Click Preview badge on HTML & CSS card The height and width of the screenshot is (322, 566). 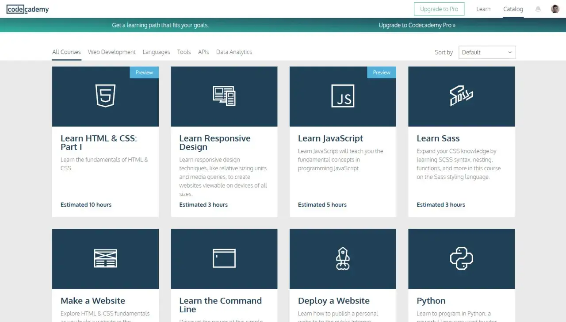tap(144, 73)
